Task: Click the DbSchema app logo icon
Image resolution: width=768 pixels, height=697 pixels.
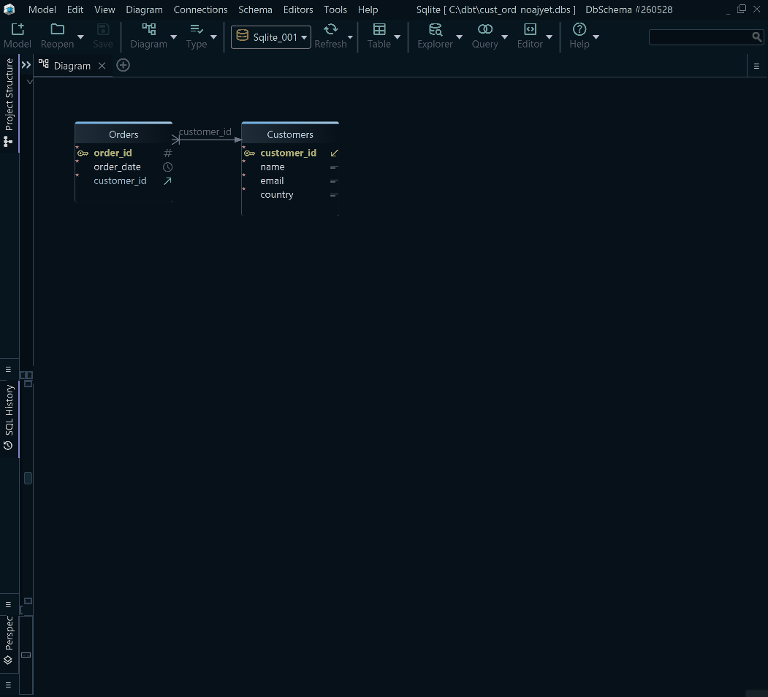Action: 9,9
